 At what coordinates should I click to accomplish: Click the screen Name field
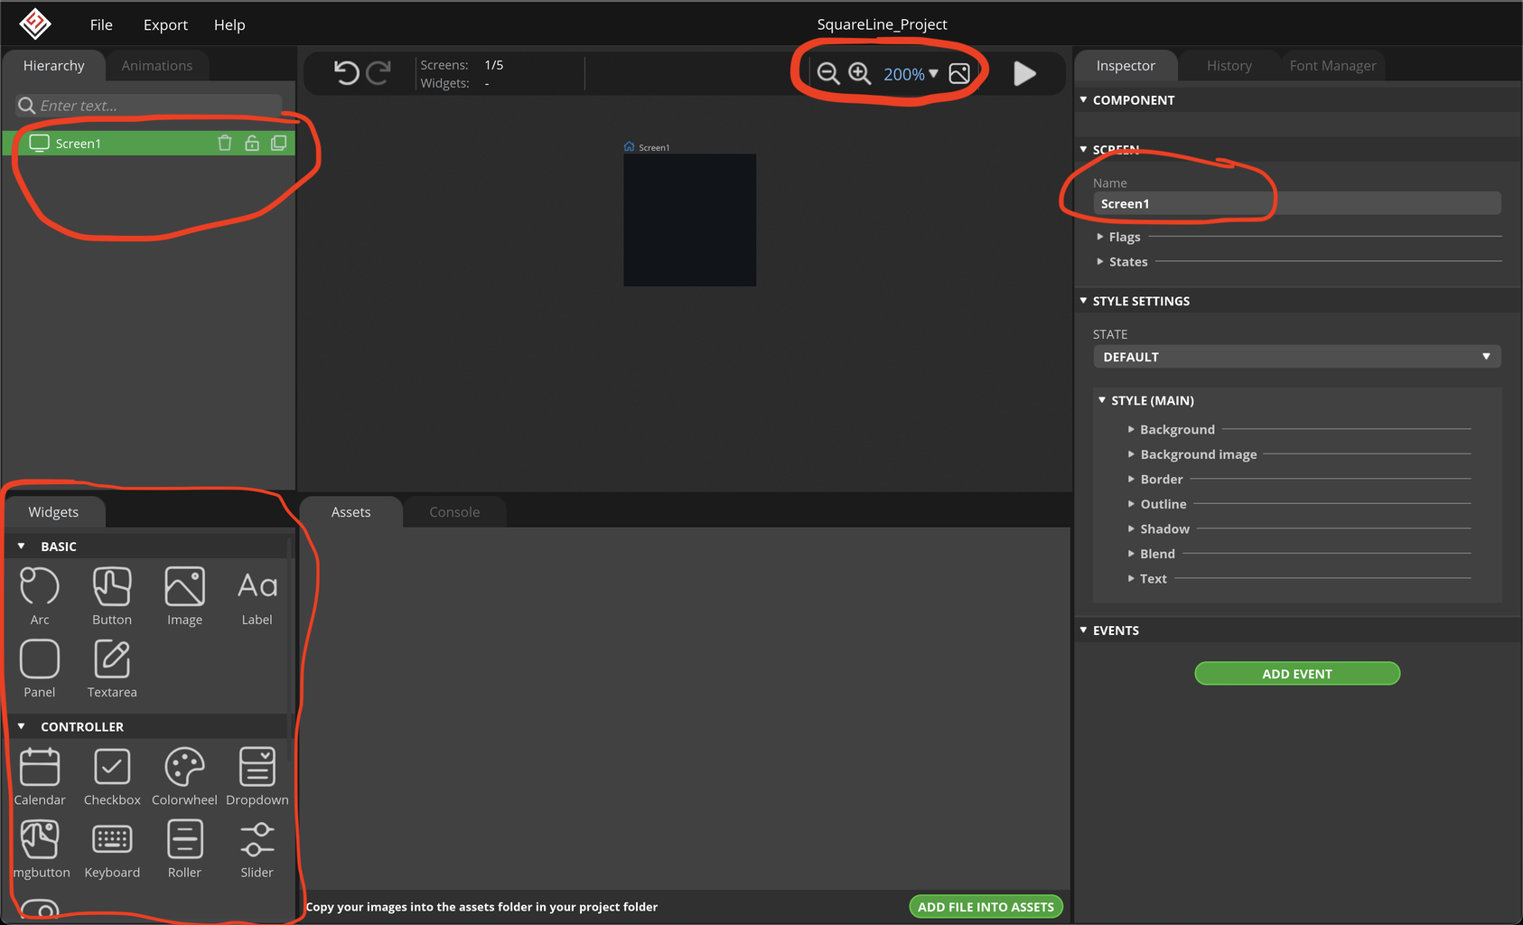pyautogui.click(x=1296, y=203)
